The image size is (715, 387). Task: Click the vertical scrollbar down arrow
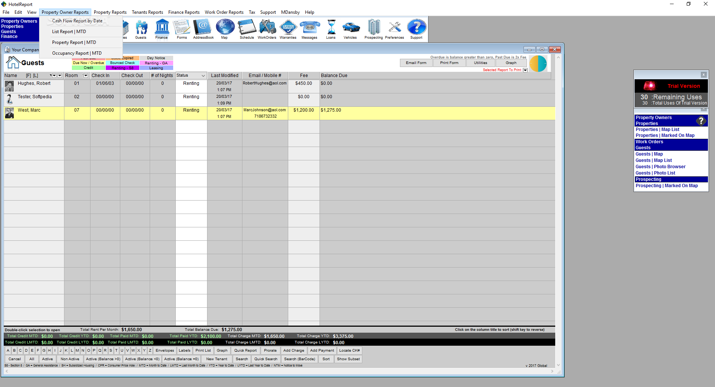click(x=558, y=365)
